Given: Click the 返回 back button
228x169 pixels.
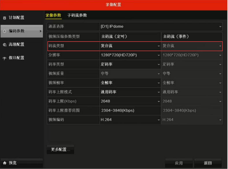Looking at the screenshot, I should [208, 163].
